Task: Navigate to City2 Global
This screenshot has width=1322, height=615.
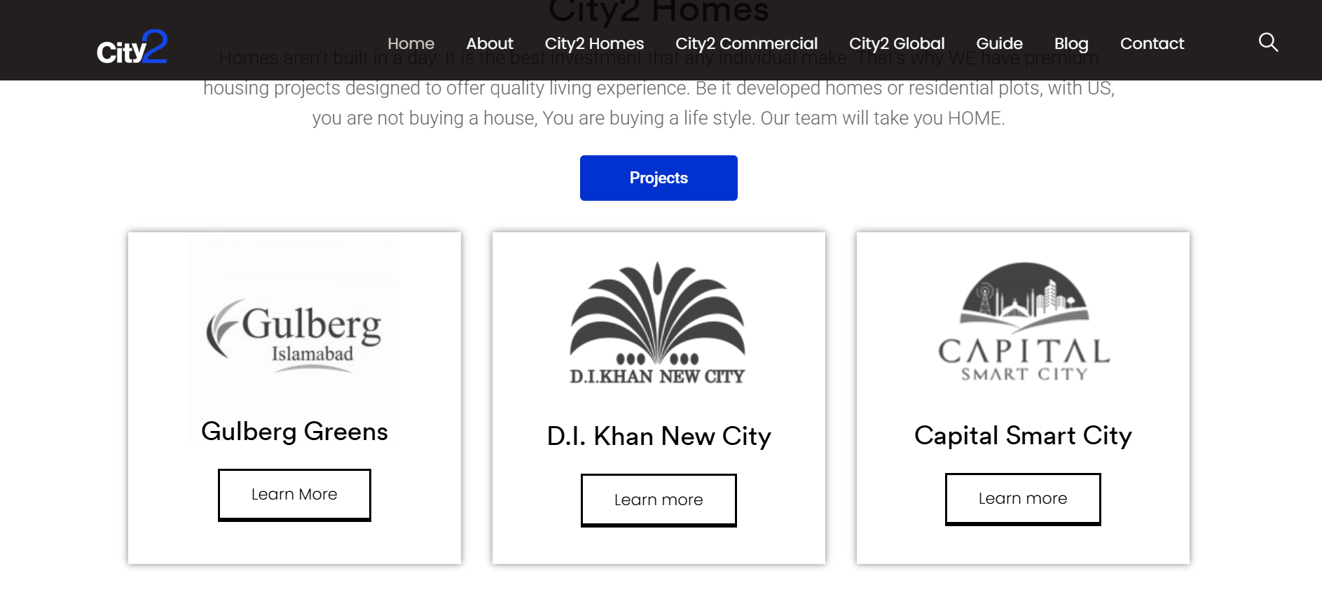Action: (x=897, y=43)
